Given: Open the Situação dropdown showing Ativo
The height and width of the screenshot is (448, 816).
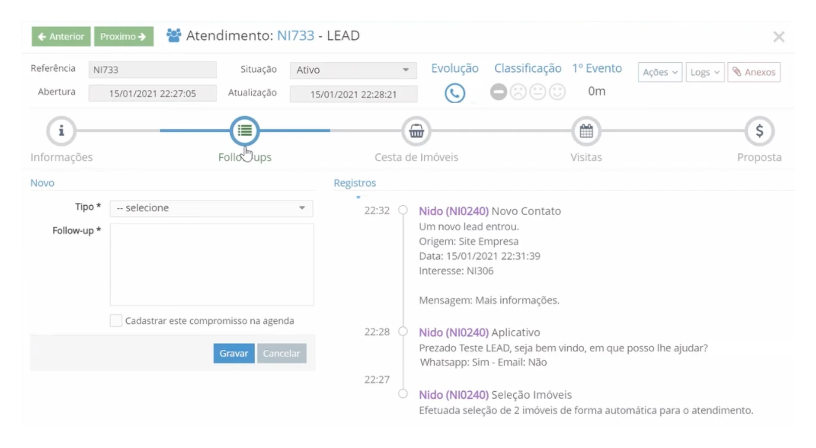Looking at the screenshot, I should tap(353, 70).
